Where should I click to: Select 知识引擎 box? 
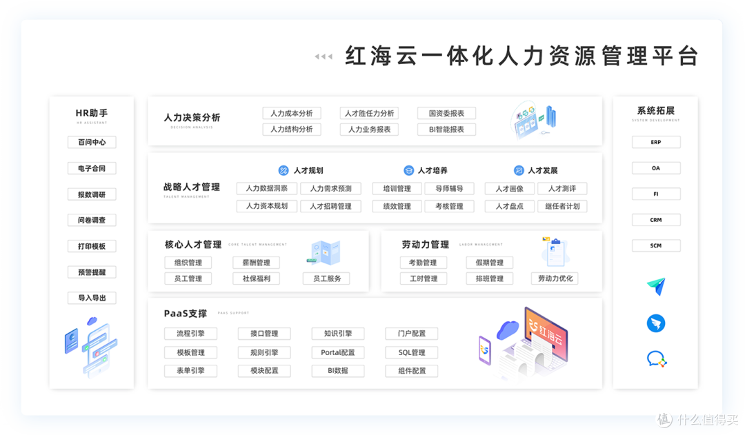coord(338,334)
